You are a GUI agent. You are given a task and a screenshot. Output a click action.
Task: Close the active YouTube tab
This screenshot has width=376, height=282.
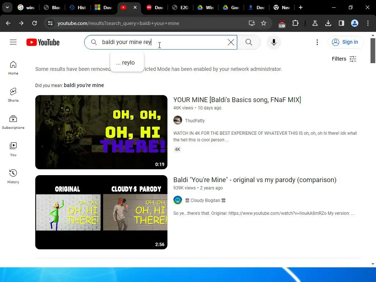point(135,7)
